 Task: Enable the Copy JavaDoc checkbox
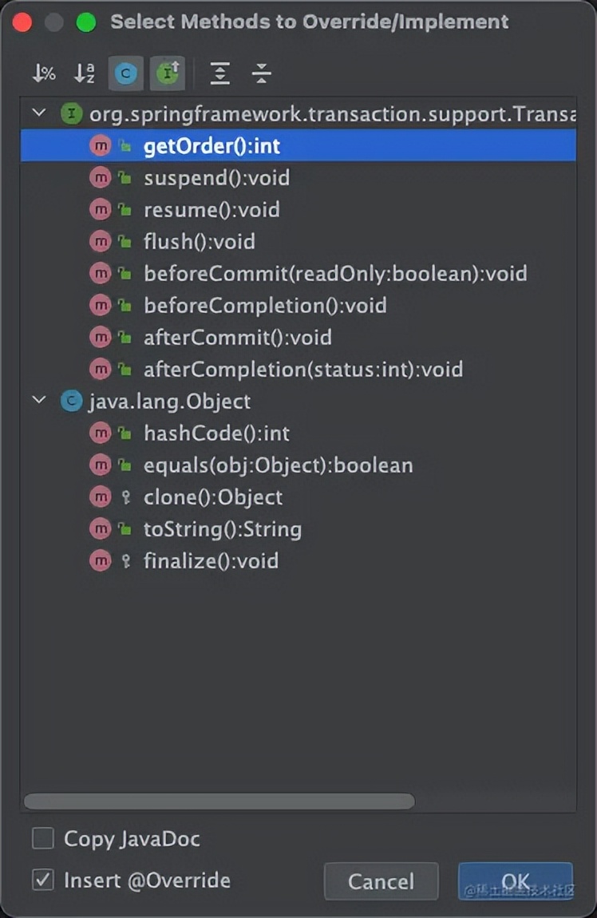click(x=42, y=839)
